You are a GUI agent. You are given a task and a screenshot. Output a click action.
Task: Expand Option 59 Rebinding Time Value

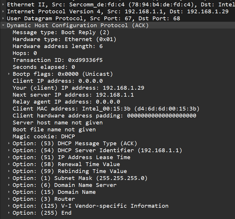tap(9, 171)
